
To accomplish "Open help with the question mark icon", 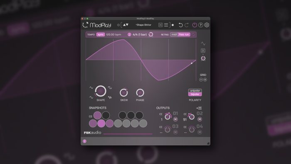I will (x=201, y=25).
